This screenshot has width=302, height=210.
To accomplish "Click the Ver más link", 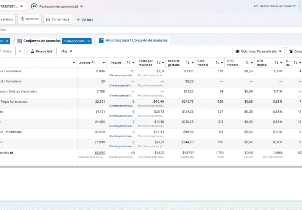I will [x=85, y=20].
